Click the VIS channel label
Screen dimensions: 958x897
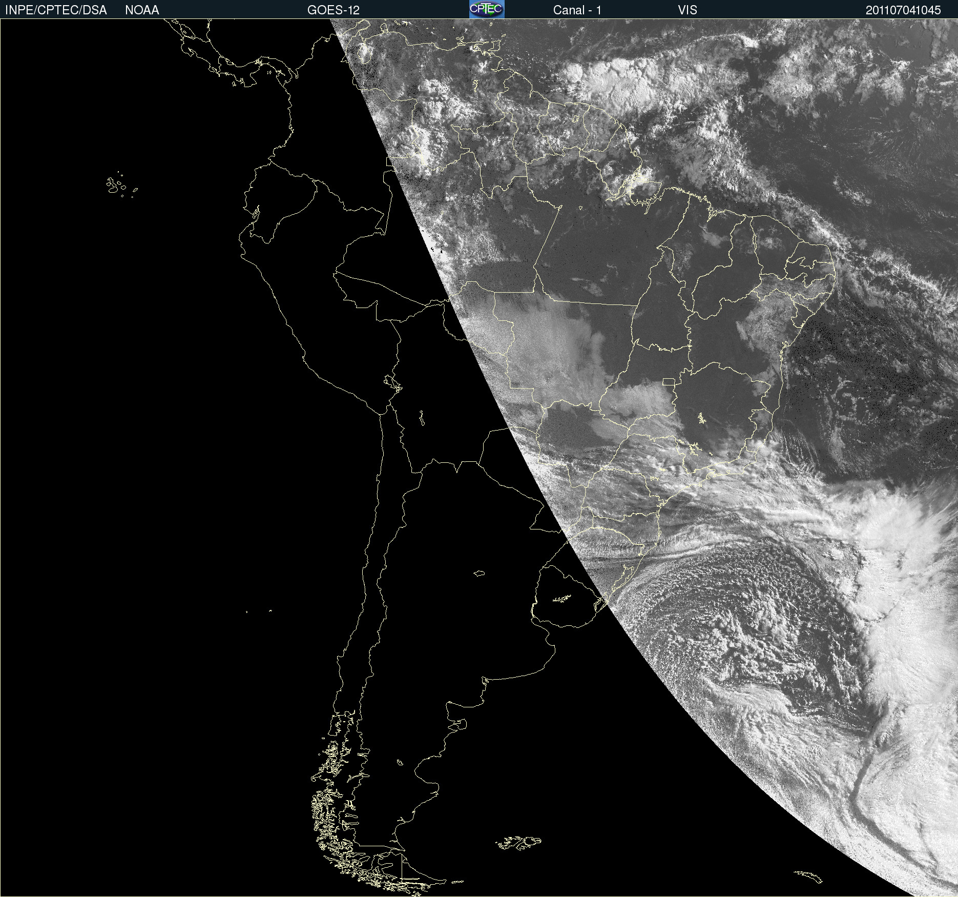688,10
